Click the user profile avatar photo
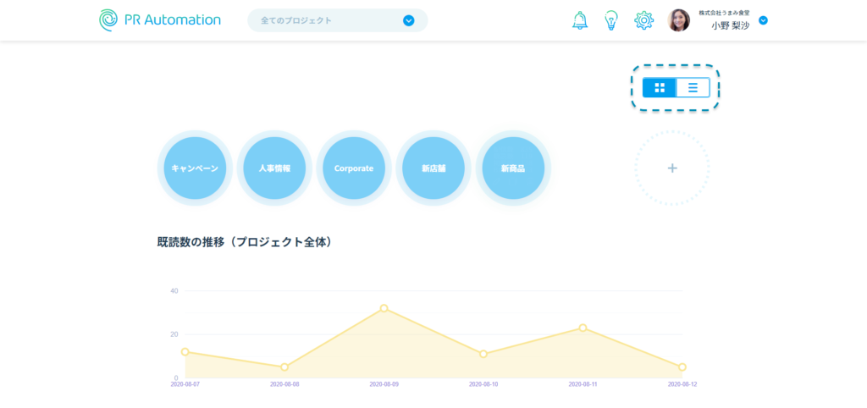This screenshot has height=408, width=867. [x=679, y=20]
